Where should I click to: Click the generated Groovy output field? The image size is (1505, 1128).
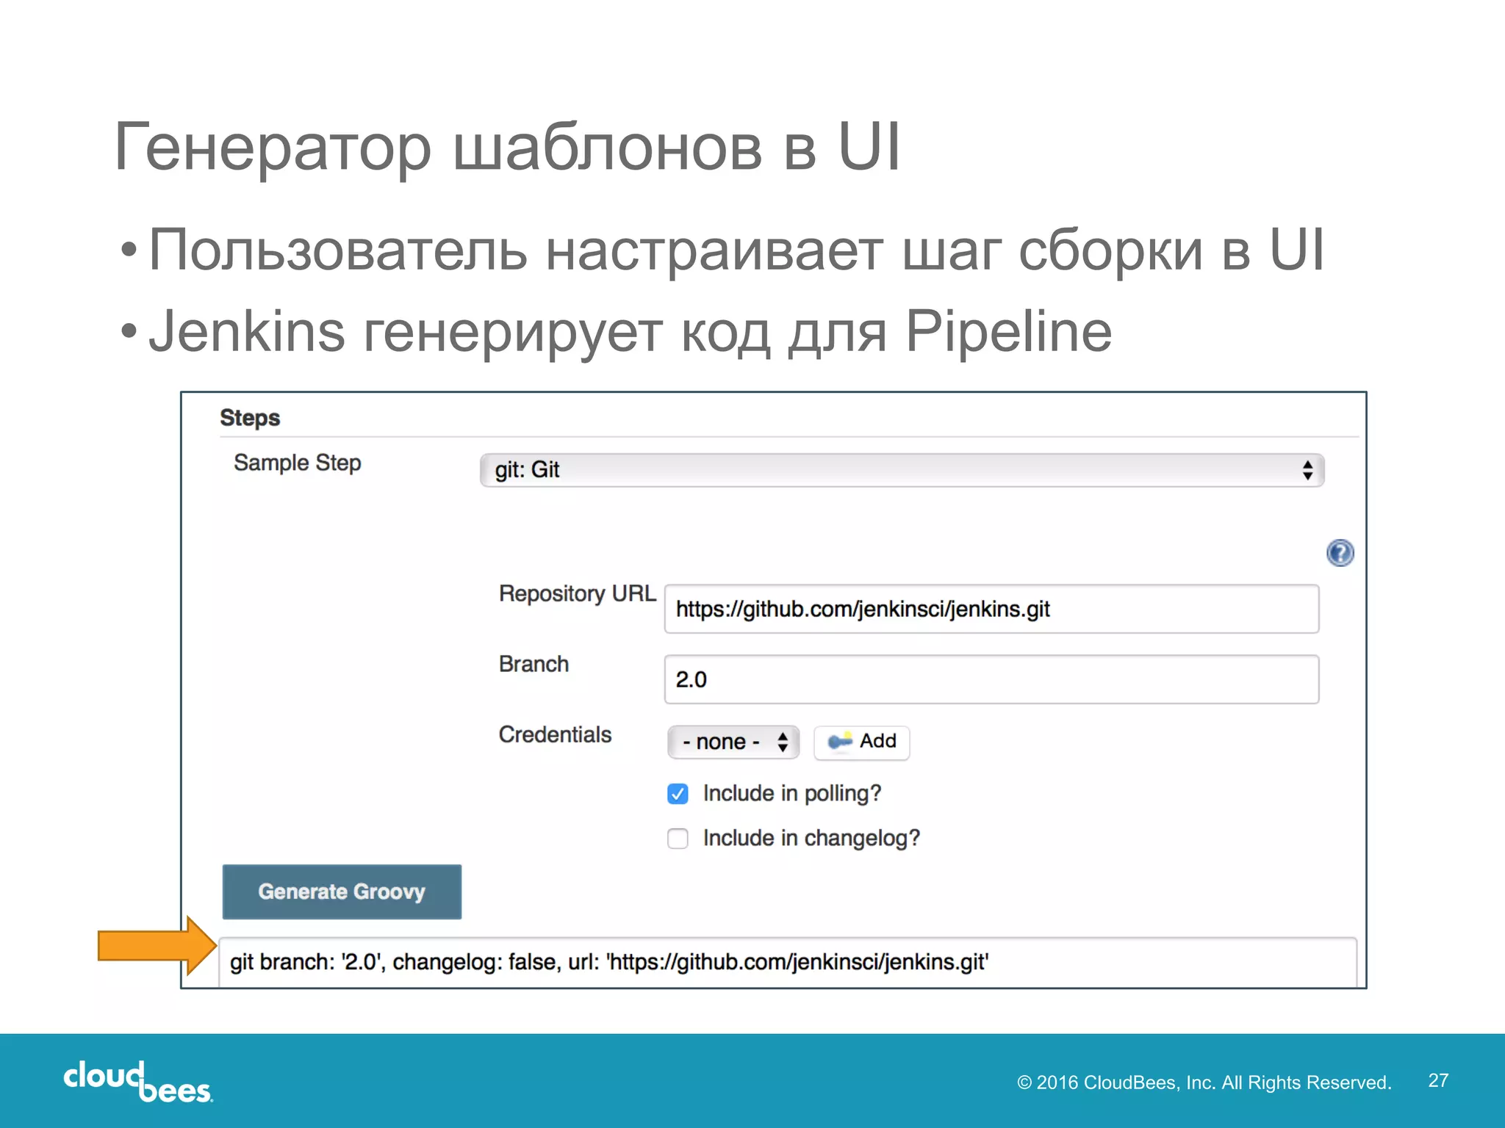click(x=787, y=962)
